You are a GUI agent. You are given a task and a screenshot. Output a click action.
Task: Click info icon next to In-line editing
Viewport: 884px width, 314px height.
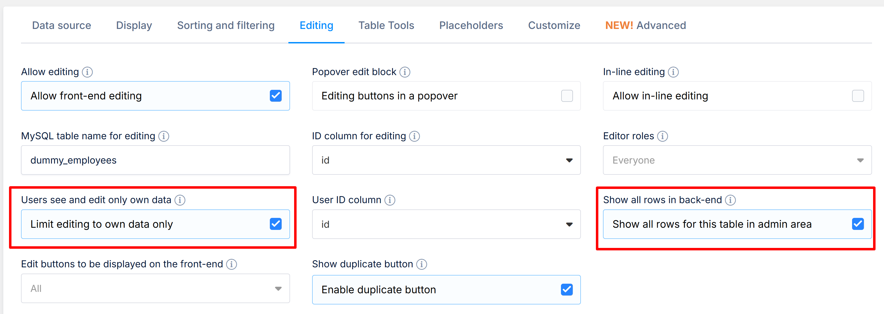[673, 72]
